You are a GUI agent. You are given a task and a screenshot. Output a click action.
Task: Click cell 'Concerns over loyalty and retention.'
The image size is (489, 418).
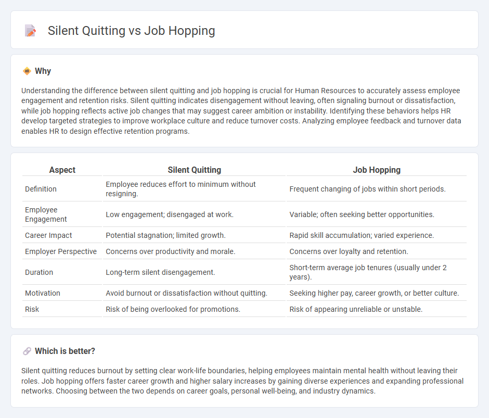(377, 251)
